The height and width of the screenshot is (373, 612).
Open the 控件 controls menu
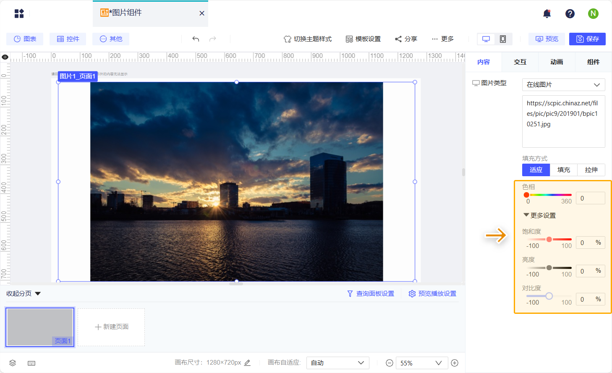click(x=68, y=39)
